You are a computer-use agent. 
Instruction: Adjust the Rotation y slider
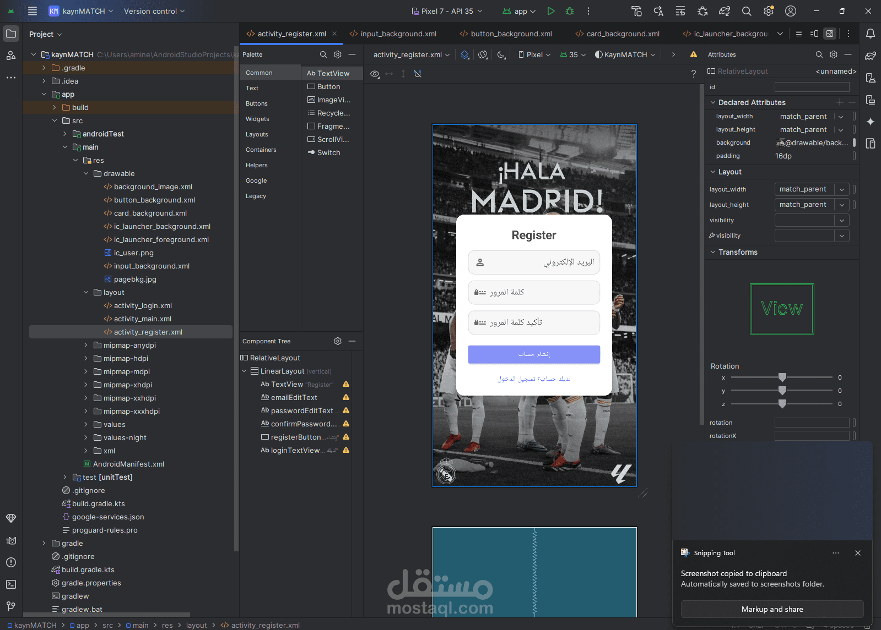click(x=782, y=391)
